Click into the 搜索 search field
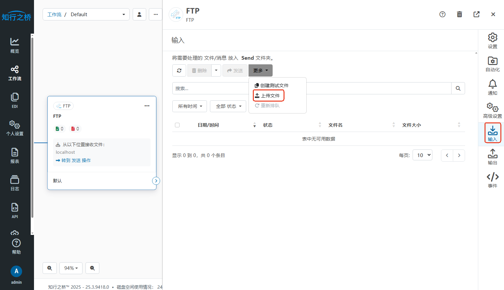The width and height of the screenshot is (504, 290). pos(210,88)
